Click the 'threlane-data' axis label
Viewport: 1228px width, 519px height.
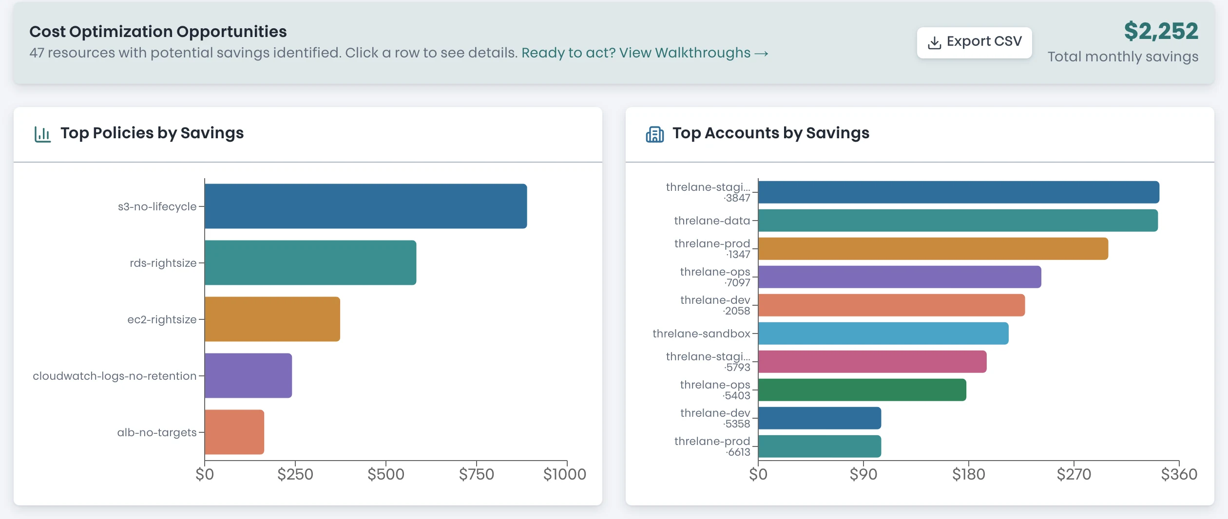click(712, 221)
